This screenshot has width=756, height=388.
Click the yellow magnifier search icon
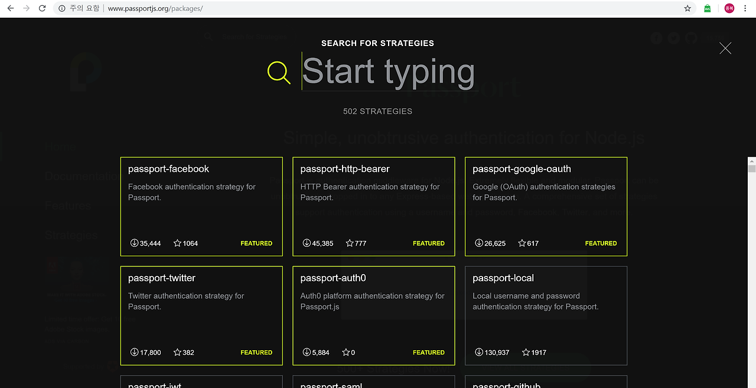(279, 73)
